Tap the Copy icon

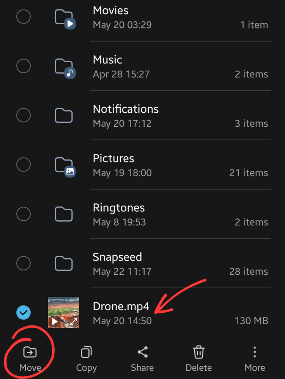86,352
